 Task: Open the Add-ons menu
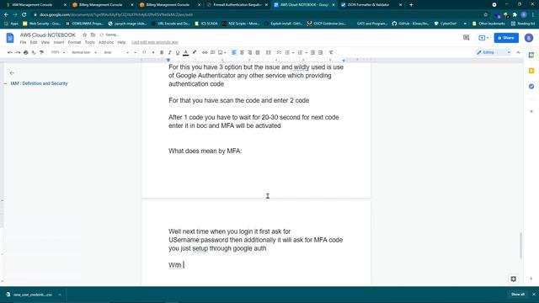click(106, 42)
